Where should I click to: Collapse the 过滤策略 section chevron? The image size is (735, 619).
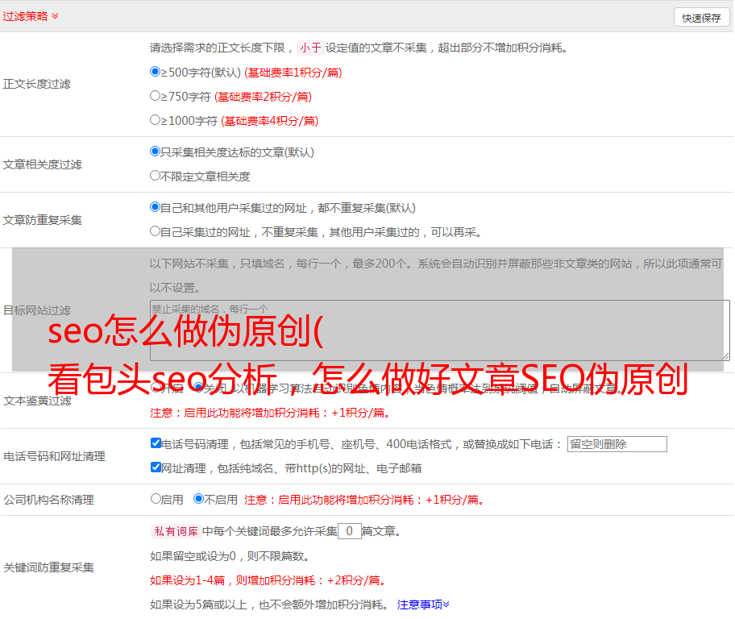55,16
